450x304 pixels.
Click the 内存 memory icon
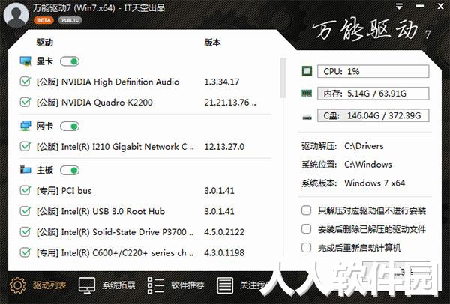tap(307, 93)
